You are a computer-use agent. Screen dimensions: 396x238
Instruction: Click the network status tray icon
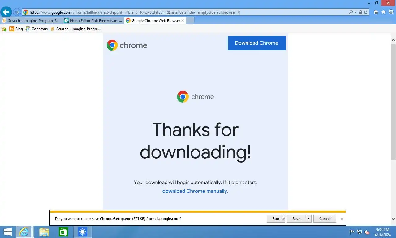359,232
